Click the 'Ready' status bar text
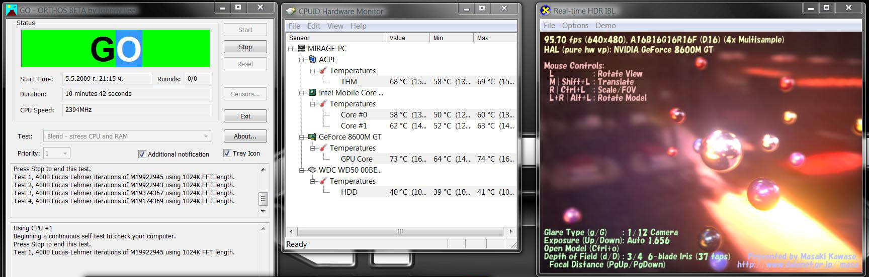 pyautogui.click(x=296, y=244)
